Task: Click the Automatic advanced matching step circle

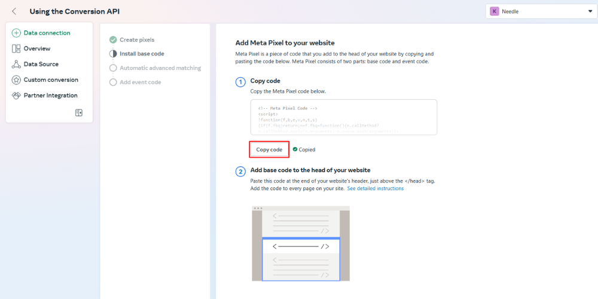Action: point(113,68)
